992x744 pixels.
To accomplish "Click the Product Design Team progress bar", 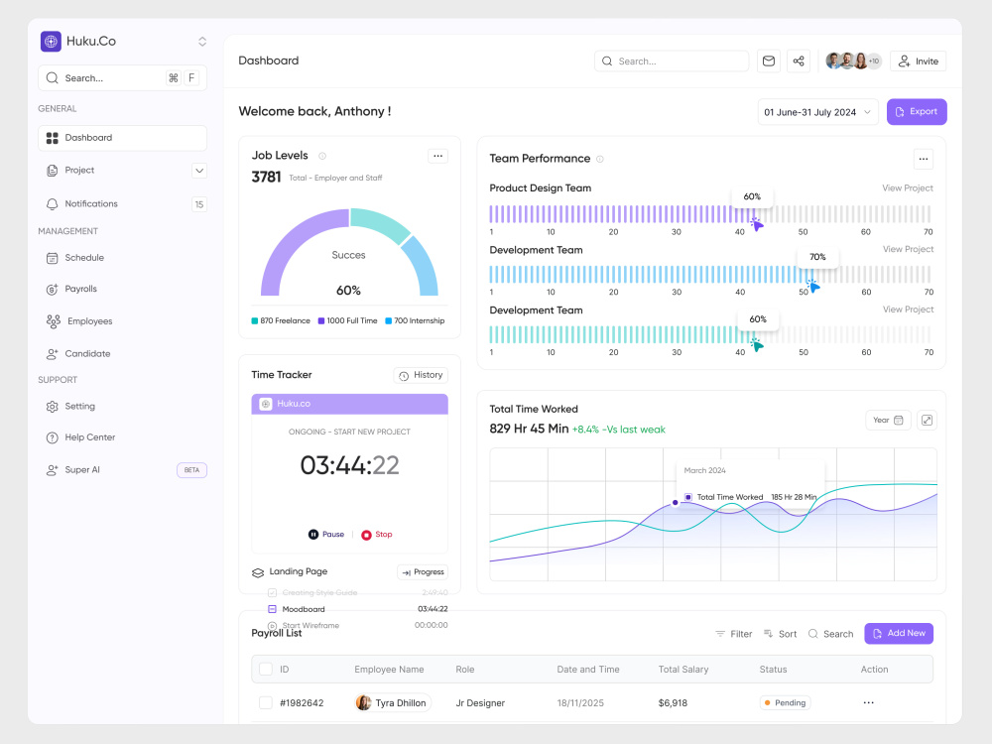I will [x=710, y=214].
